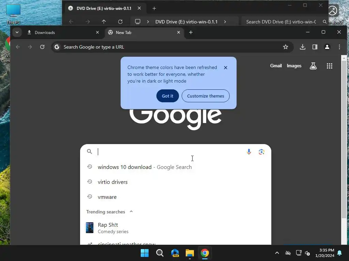Click the Chrome taskbar icon
This screenshot has height=261, width=349.
click(205, 253)
